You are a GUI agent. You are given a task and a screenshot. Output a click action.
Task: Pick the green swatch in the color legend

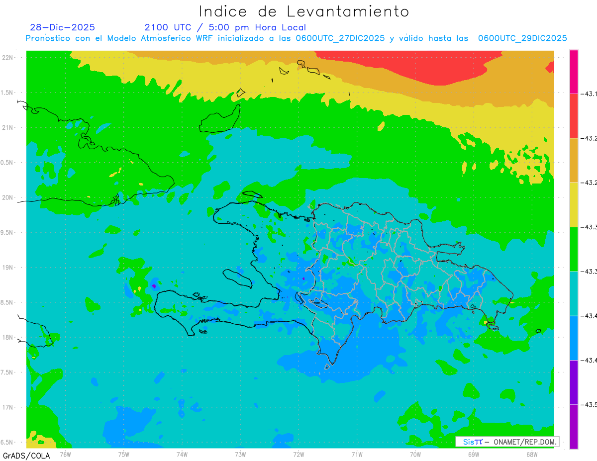tap(574, 249)
